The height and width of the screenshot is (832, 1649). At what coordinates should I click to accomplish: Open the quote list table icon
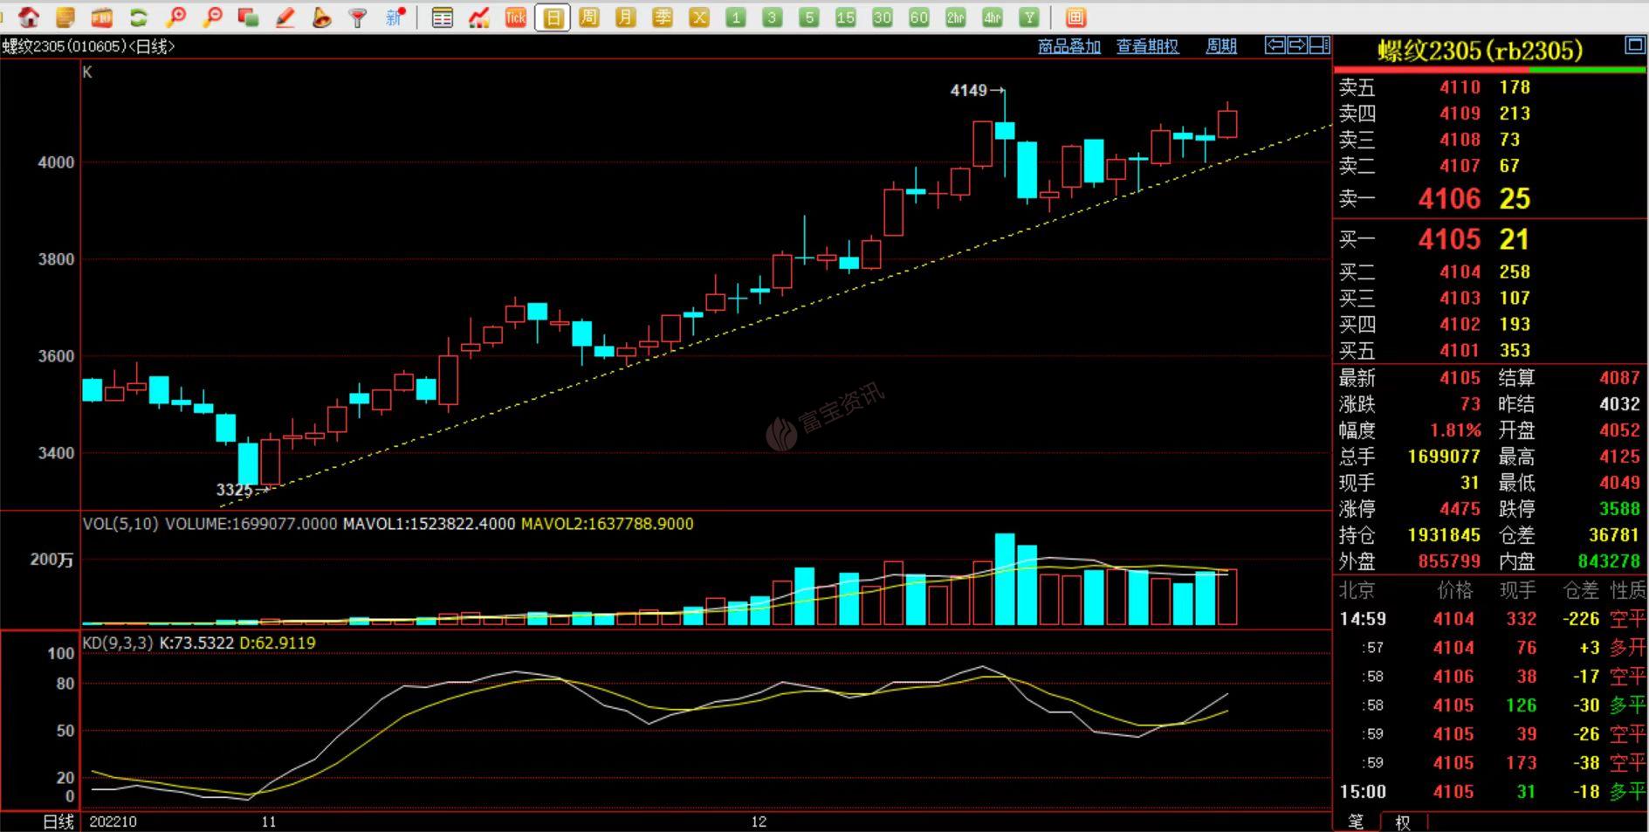443,17
